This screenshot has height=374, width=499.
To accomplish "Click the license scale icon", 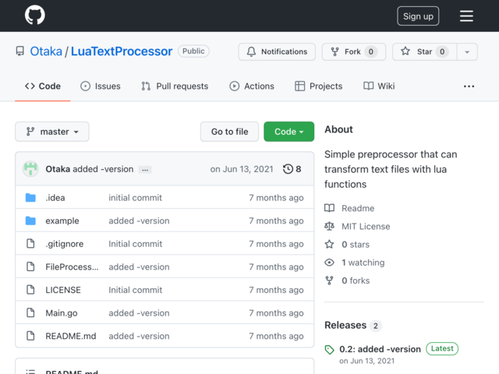I will pos(329,226).
